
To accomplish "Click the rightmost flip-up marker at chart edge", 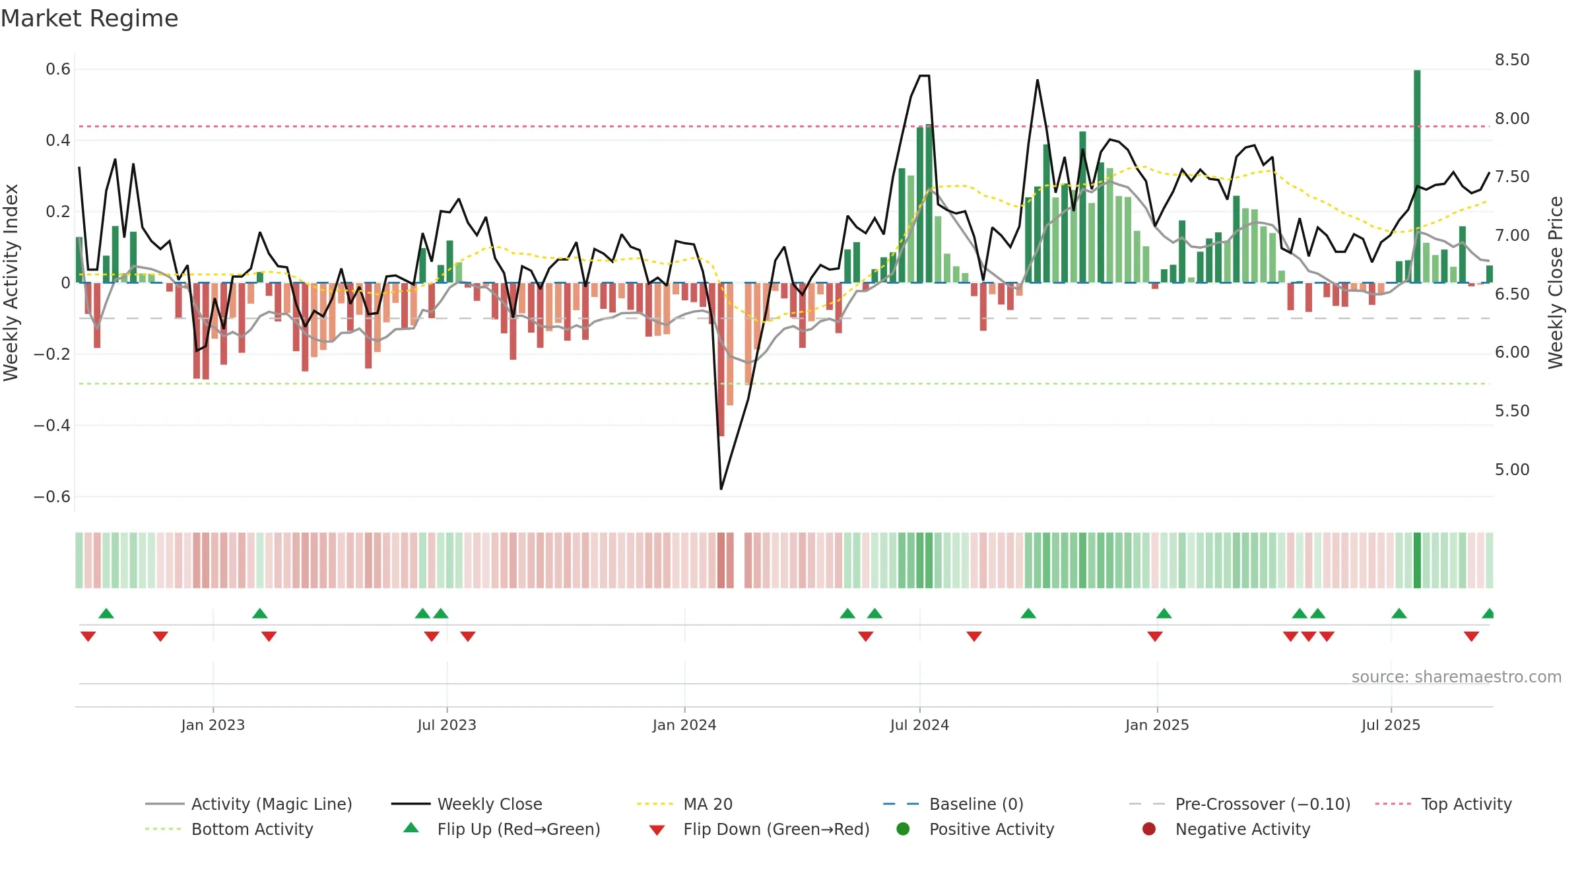I will (1488, 614).
